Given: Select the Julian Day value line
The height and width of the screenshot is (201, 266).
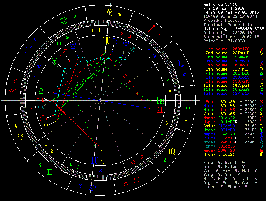Looking at the screenshot, I should pos(233,28).
